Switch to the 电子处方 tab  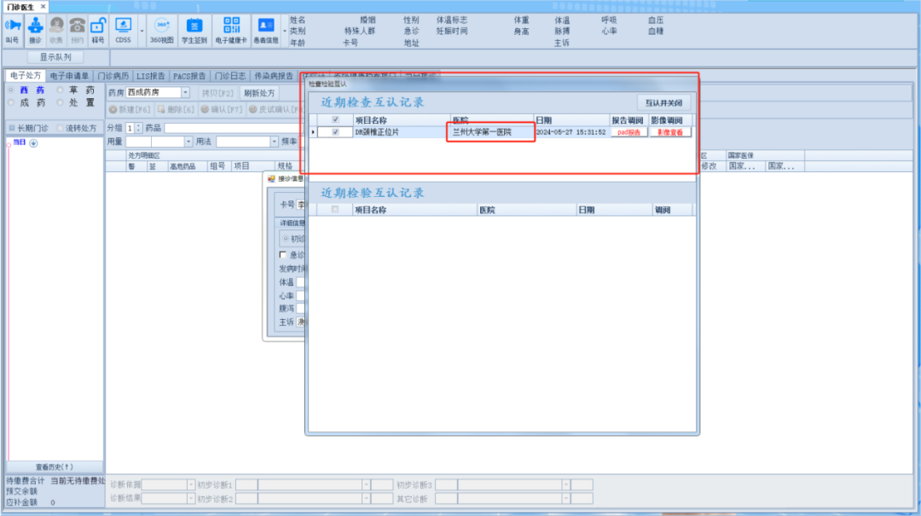pos(26,76)
